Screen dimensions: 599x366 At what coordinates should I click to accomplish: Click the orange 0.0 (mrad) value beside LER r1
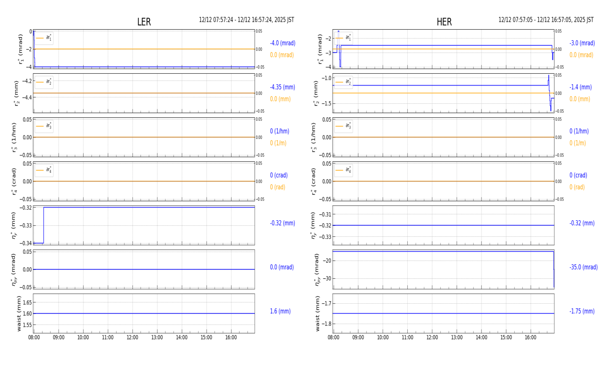(282, 55)
